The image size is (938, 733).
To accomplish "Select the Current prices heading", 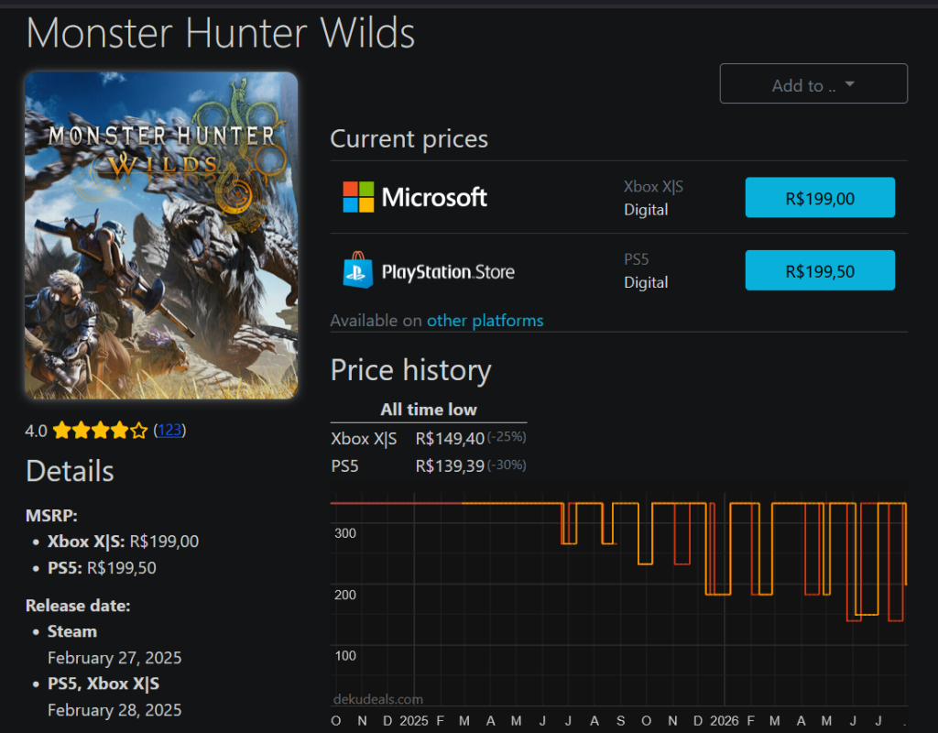I will (x=409, y=139).
